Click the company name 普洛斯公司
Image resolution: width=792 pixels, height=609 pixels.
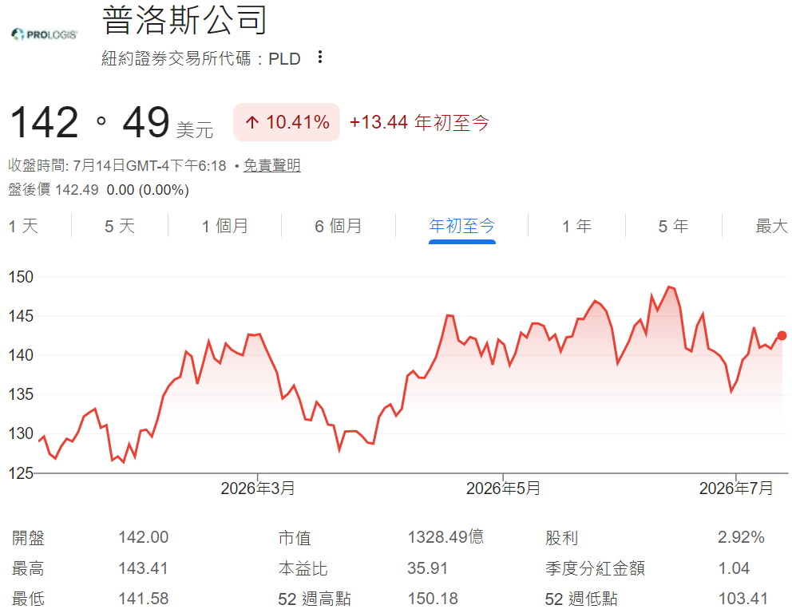(184, 20)
